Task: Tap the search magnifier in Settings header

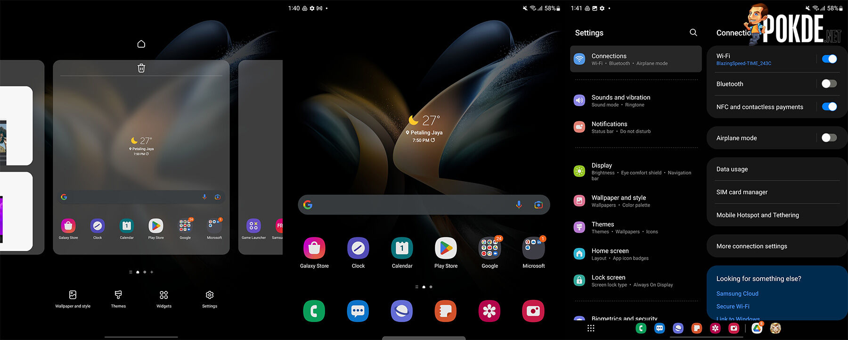Action: coord(693,32)
